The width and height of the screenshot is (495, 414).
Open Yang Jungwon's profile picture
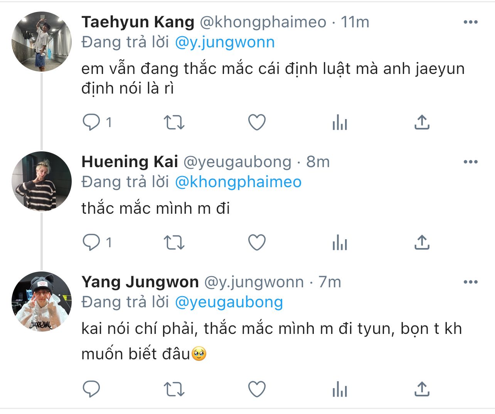(42, 302)
